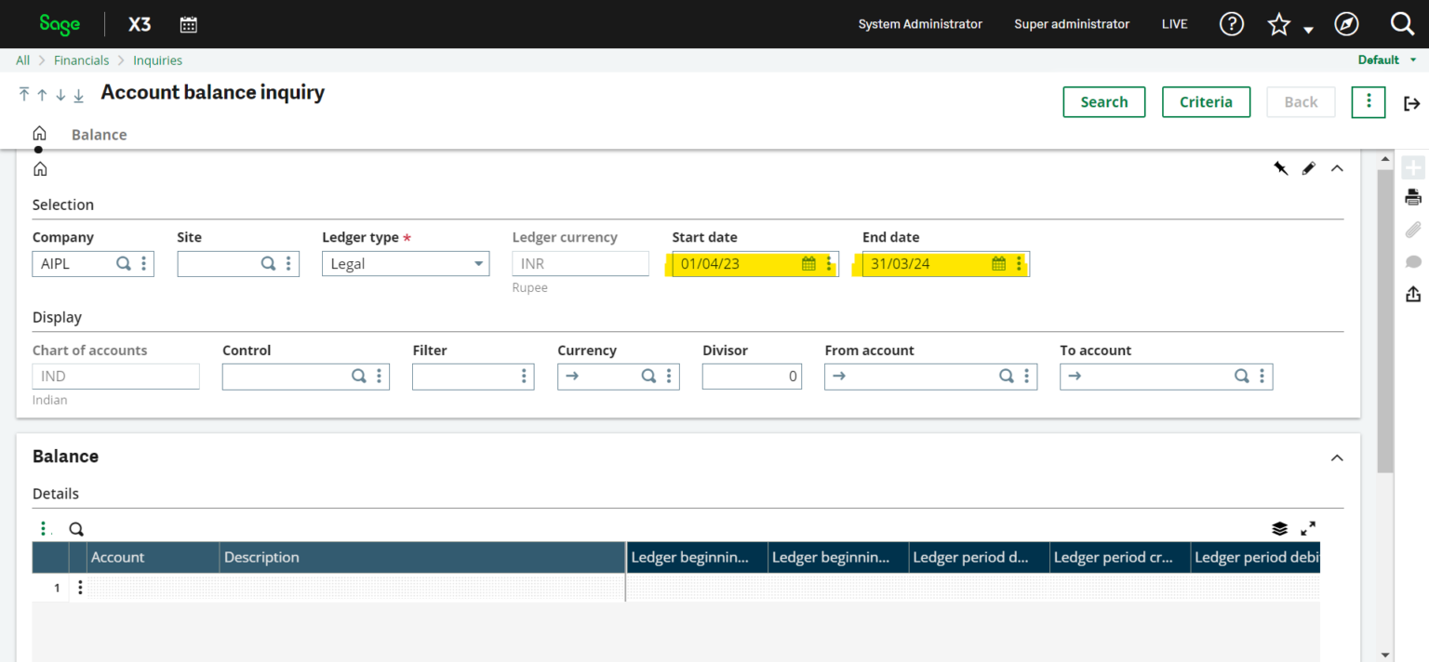The width and height of the screenshot is (1429, 662).
Task: Open the three-dot actions menu near Back button
Action: [x=1368, y=101]
